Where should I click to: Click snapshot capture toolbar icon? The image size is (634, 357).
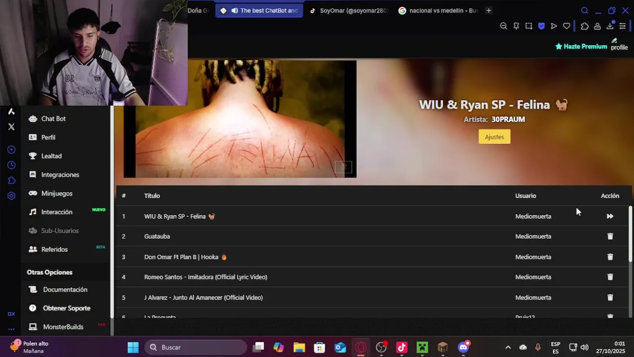pyautogui.click(x=529, y=26)
